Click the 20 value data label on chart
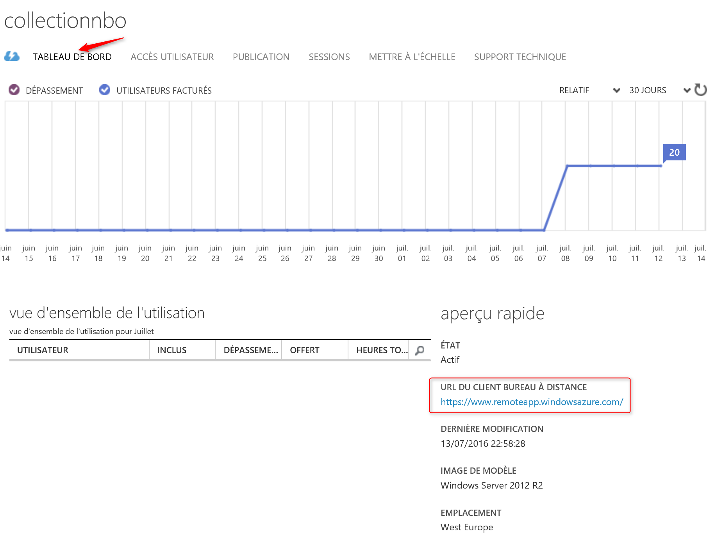The width and height of the screenshot is (716, 535). point(674,153)
